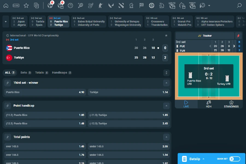Click Puerto Rico 4.90 odds

click(45, 92)
